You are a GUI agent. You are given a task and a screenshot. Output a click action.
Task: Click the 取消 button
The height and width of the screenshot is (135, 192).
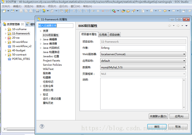pyautogui.click(x=178, y=127)
